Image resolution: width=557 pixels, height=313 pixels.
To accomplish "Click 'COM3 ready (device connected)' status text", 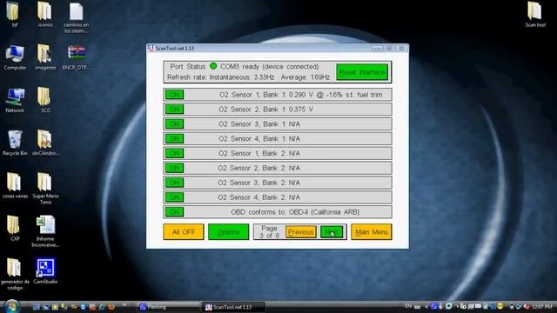I will tap(270, 67).
